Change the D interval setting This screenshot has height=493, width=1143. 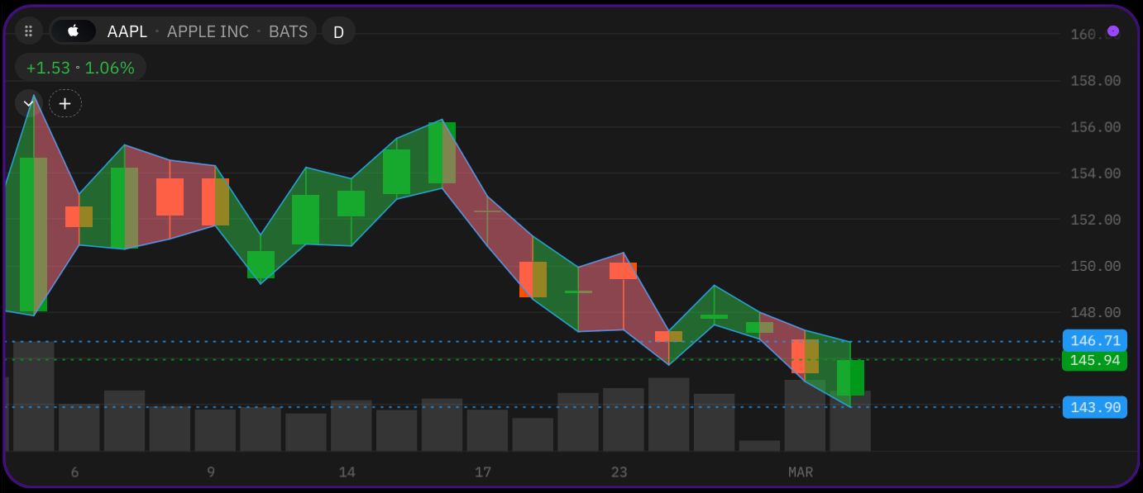tap(338, 31)
